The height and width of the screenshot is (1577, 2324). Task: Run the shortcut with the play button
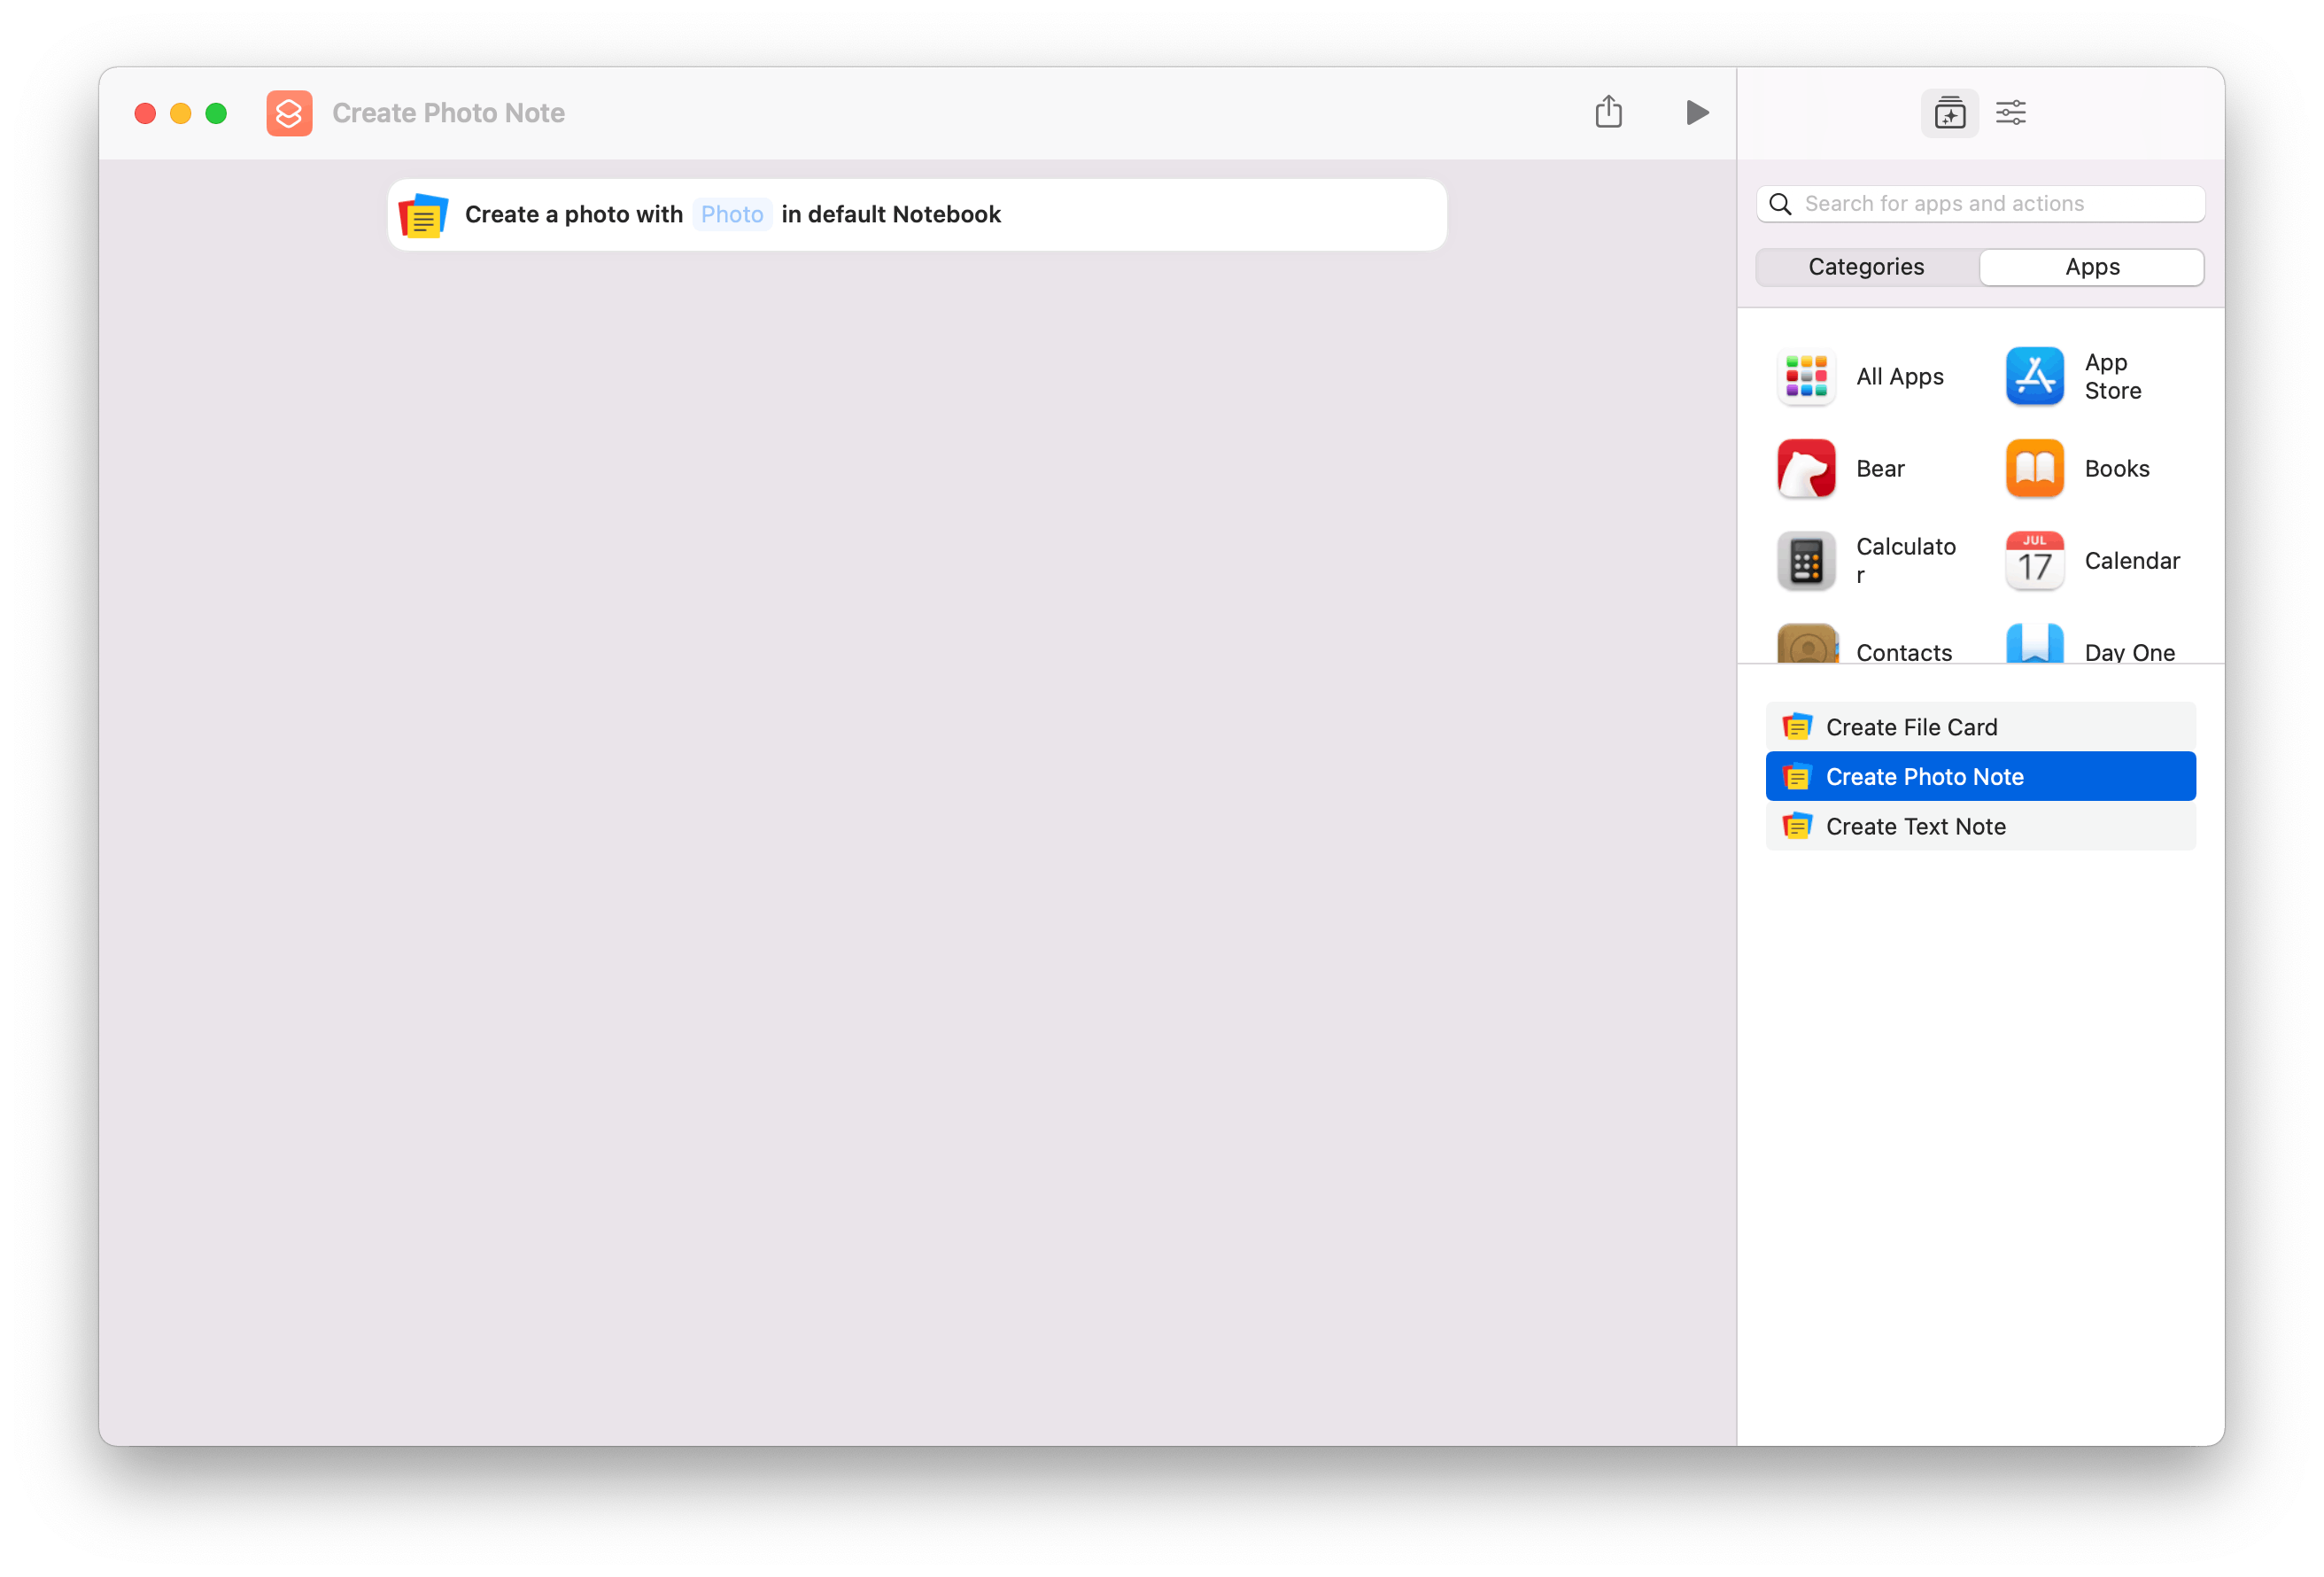tap(1696, 112)
